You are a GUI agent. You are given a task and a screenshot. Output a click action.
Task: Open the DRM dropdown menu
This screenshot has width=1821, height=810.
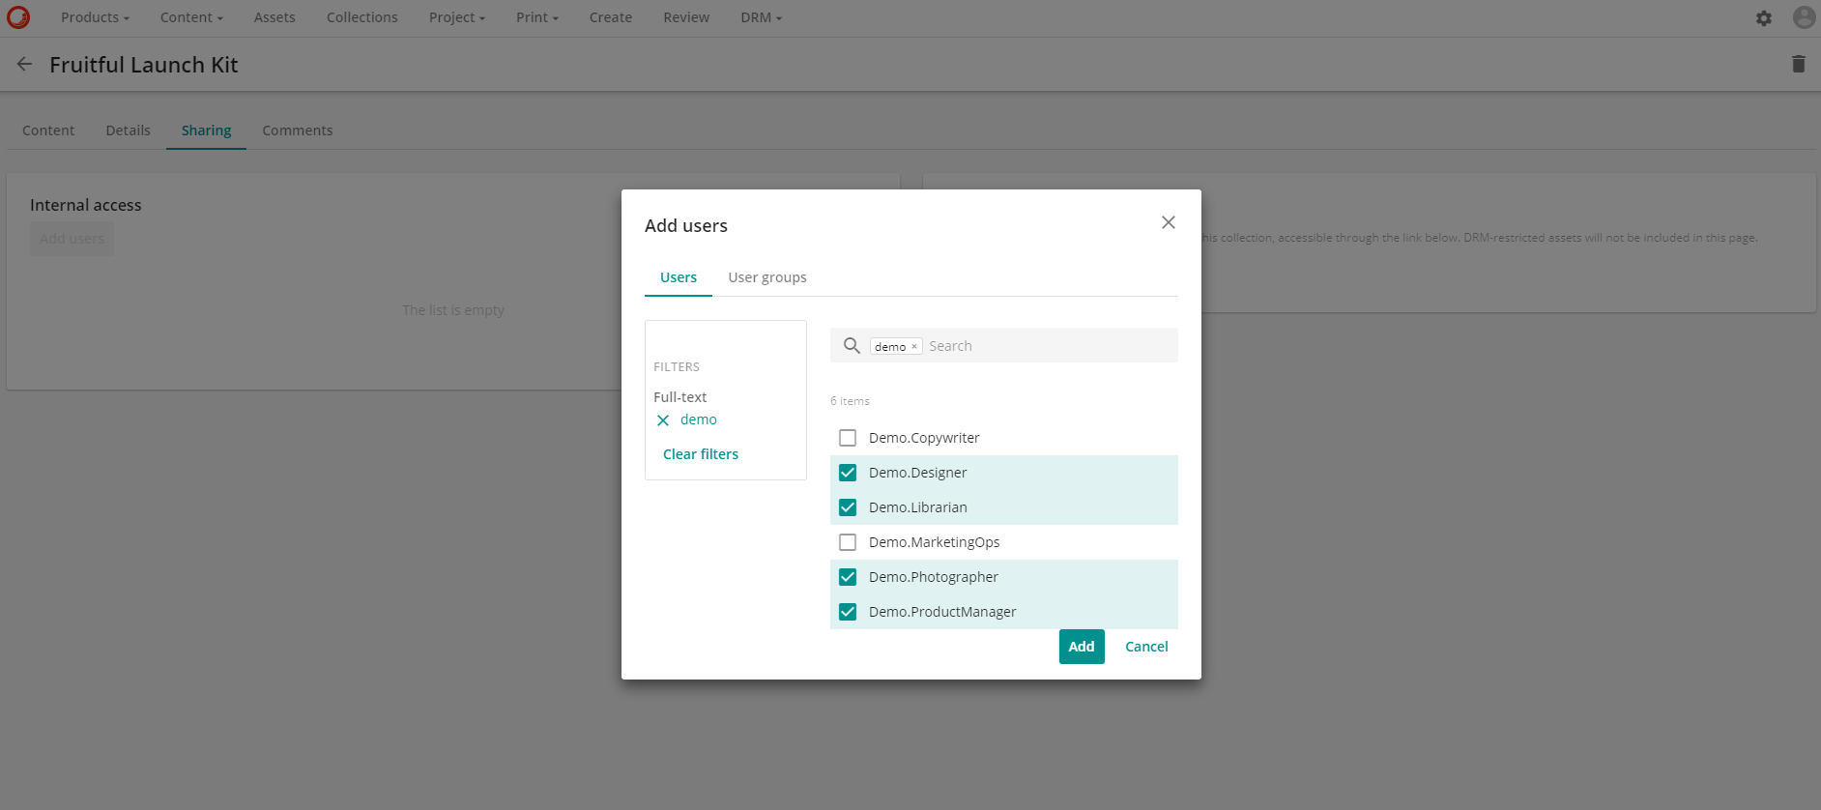(761, 17)
